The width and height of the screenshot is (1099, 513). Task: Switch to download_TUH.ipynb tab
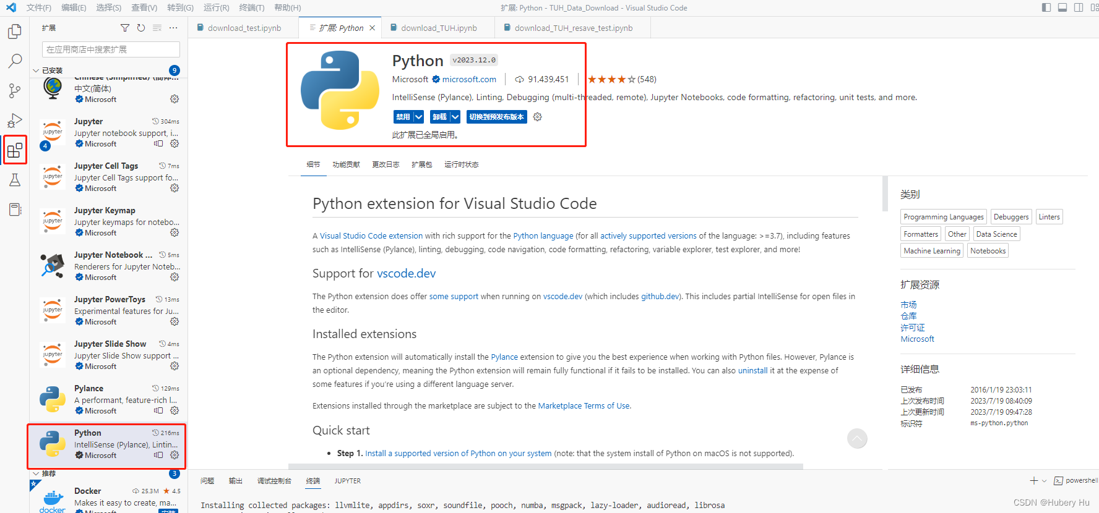click(x=439, y=28)
